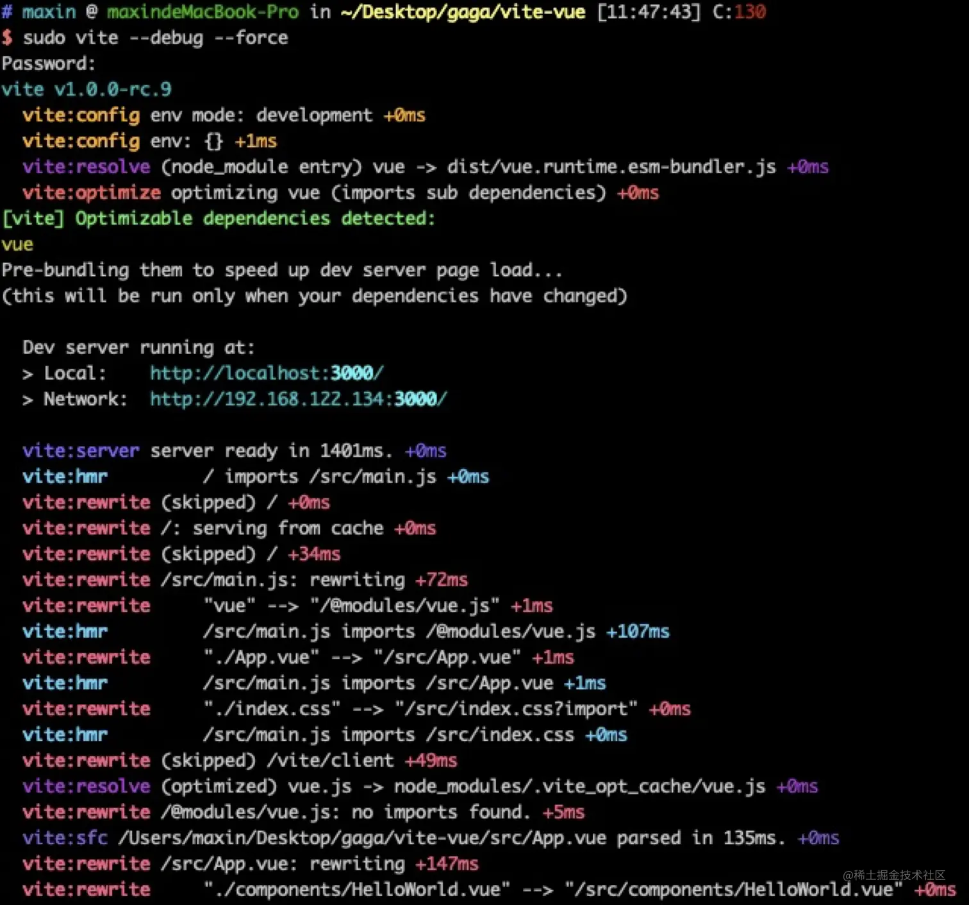Select '(this will be run only when' line
This screenshot has width=969, height=905.
pos(314,296)
